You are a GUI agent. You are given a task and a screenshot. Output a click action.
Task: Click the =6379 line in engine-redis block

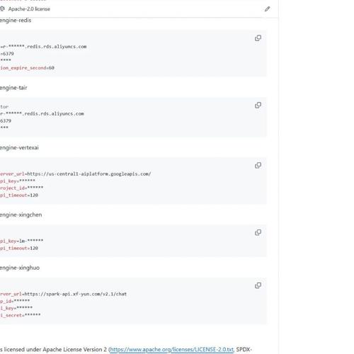pyautogui.click(x=7, y=54)
